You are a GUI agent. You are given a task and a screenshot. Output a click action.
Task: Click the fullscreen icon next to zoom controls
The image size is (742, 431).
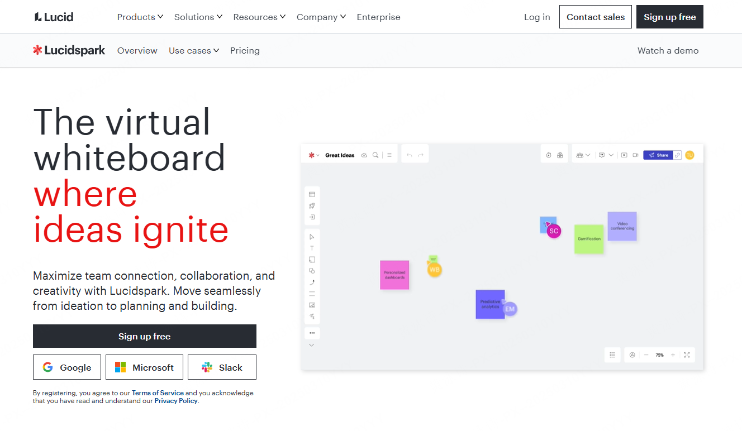click(x=687, y=355)
